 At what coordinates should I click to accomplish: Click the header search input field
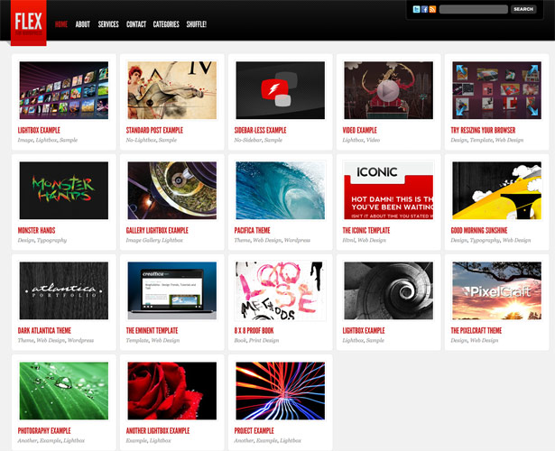(473, 9)
